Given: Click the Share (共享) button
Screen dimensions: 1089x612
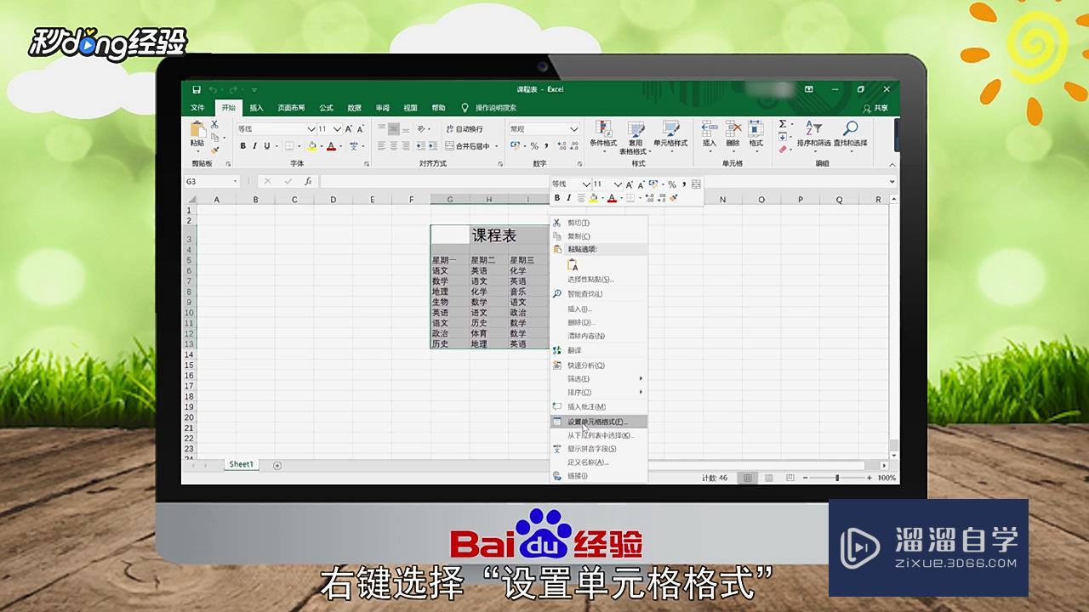Looking at the screenshot, I should coord(875,108).
